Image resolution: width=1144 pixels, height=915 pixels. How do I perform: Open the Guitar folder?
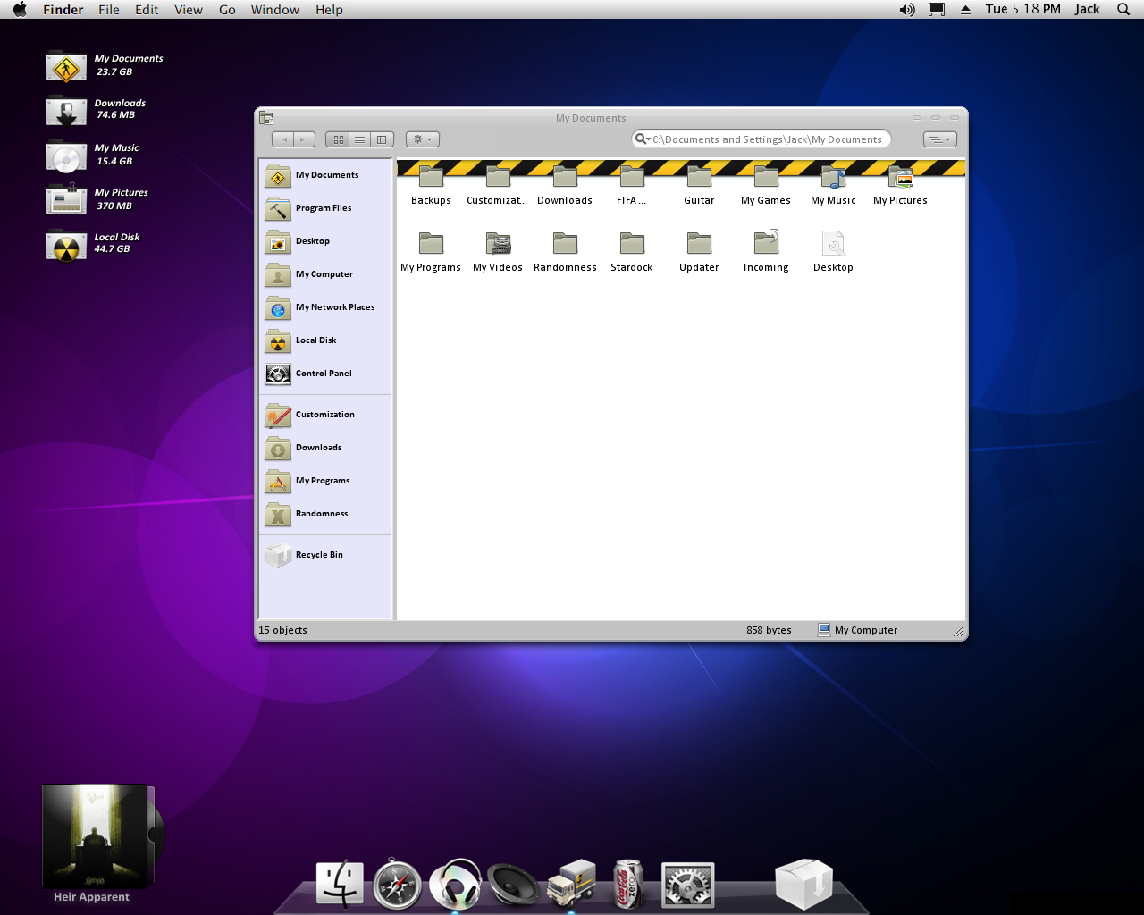699,185
